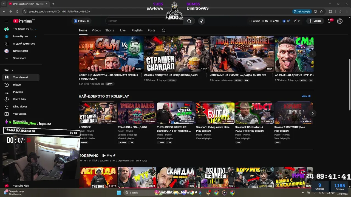Viewport: 351px width, 197px height.
Task: Go back in browser history
Action: tap(4, 11)
